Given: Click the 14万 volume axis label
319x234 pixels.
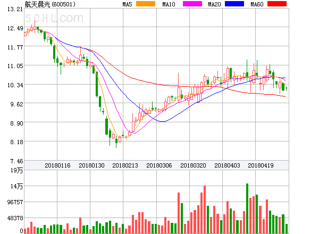Looking at the screenshot, I should [x=16, y=186].
